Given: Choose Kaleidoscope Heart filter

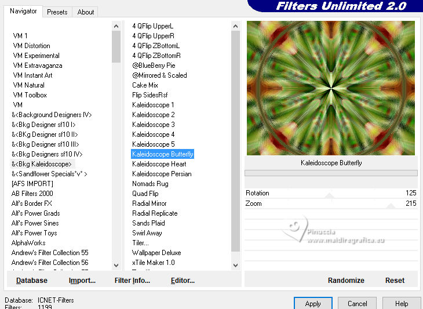Looking at the screenshot, I should pos(159,164).
